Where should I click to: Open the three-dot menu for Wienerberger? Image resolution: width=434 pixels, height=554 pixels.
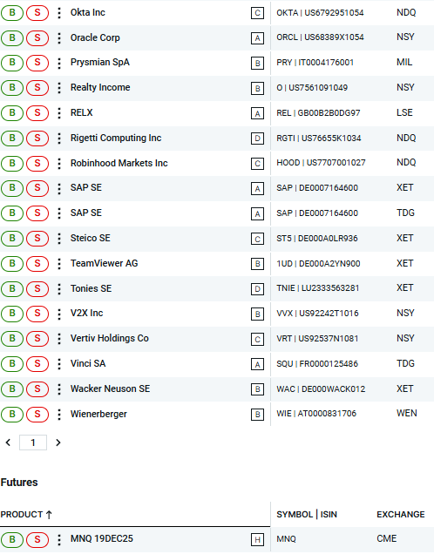click(59, 415)
